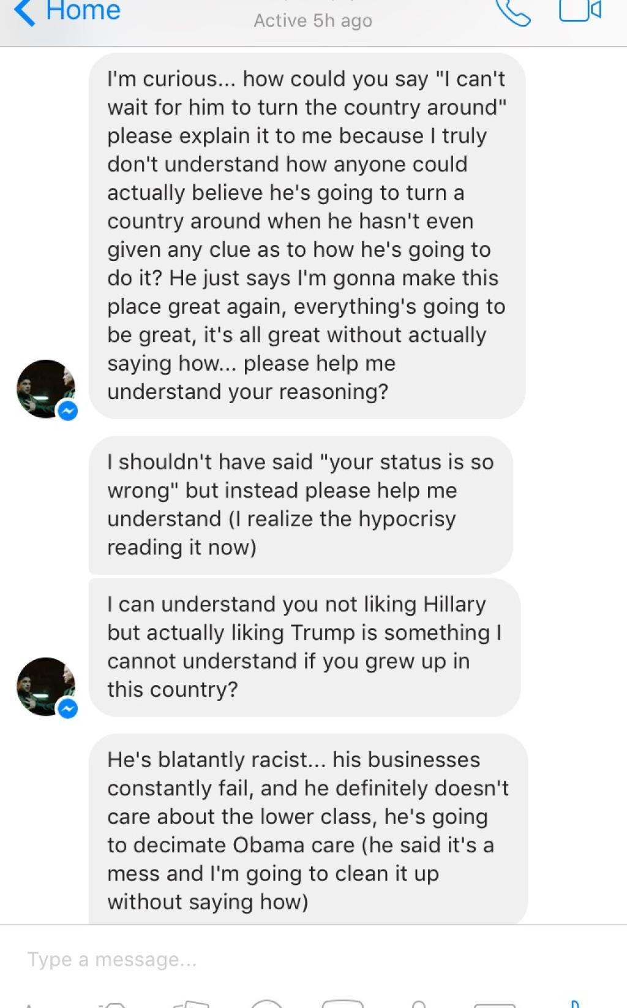Open the emoji sticker smiley icon
Image resolution: width=627 pixels, height=1008 pixels.
267,1003
